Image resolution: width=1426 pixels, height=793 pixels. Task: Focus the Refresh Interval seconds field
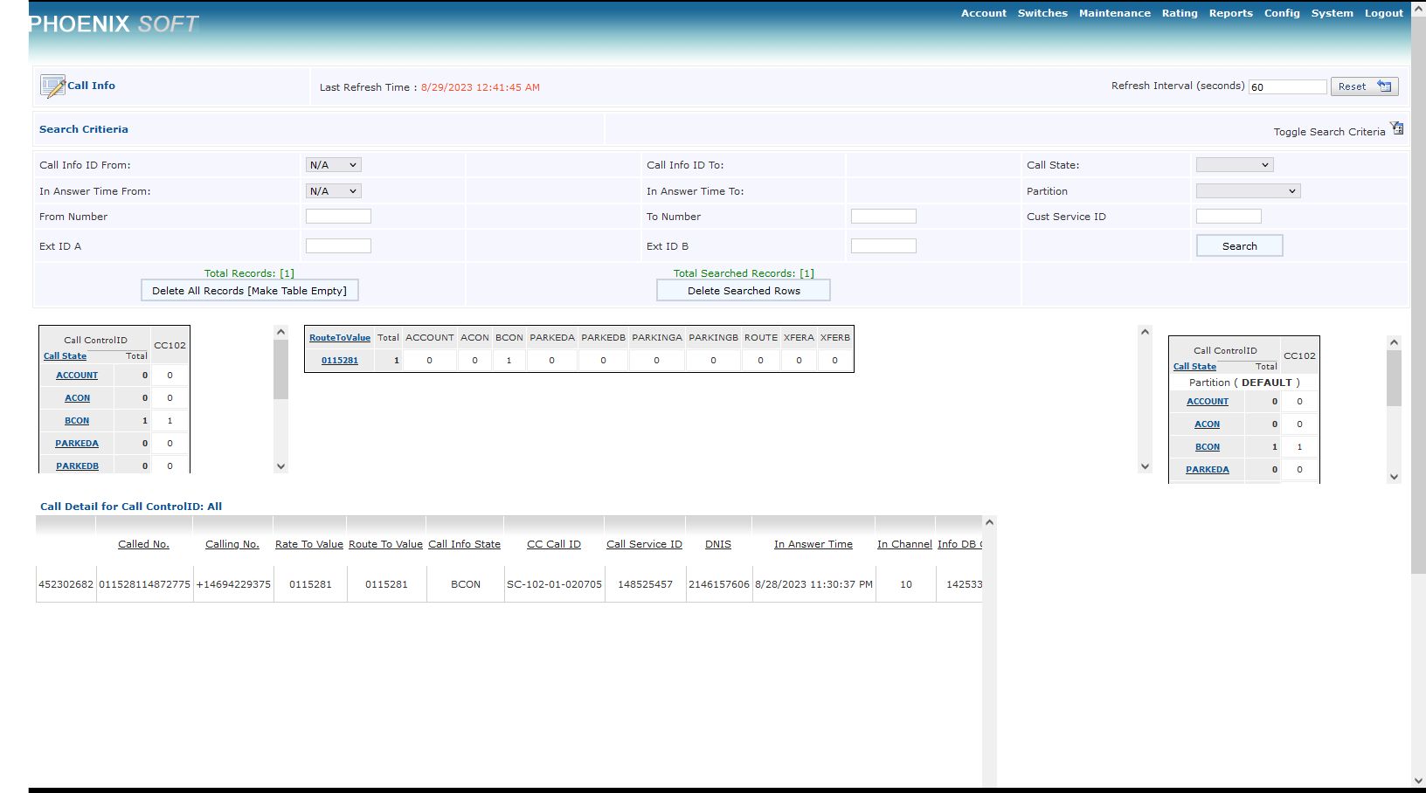coord(1287,87)
